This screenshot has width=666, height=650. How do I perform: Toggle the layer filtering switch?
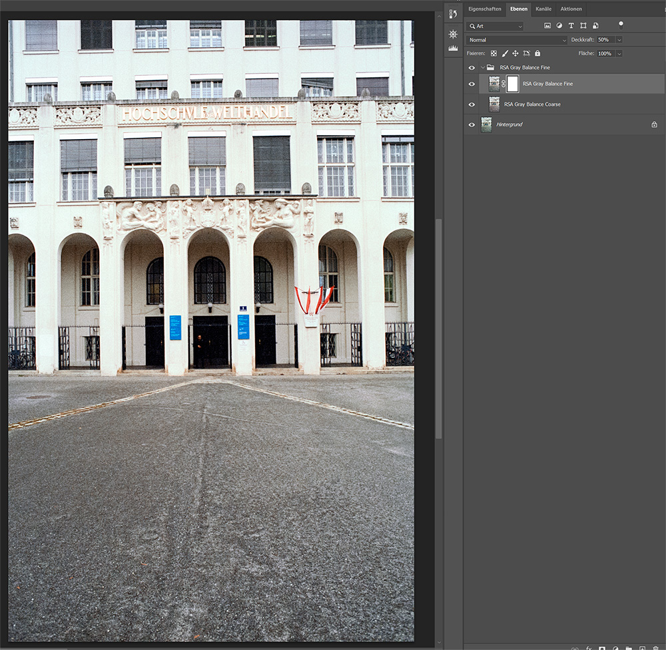pyautogui.click(x=621, y=25)
